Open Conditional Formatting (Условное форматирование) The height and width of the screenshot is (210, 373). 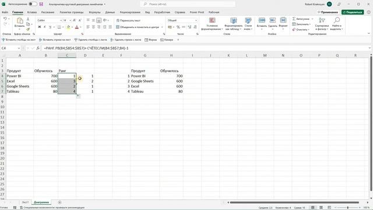click(x=212, y=24)
